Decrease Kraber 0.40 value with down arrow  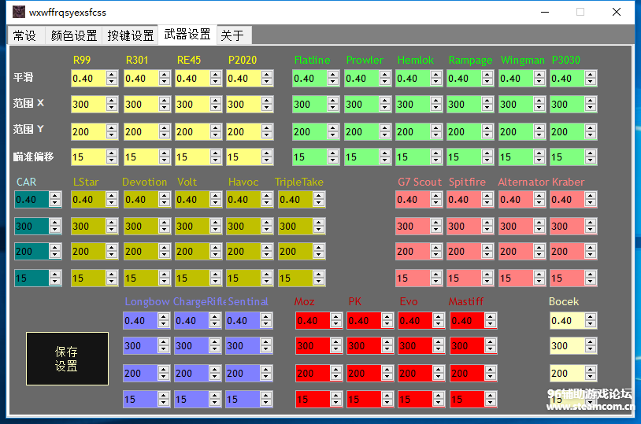(x=590, y=204)
